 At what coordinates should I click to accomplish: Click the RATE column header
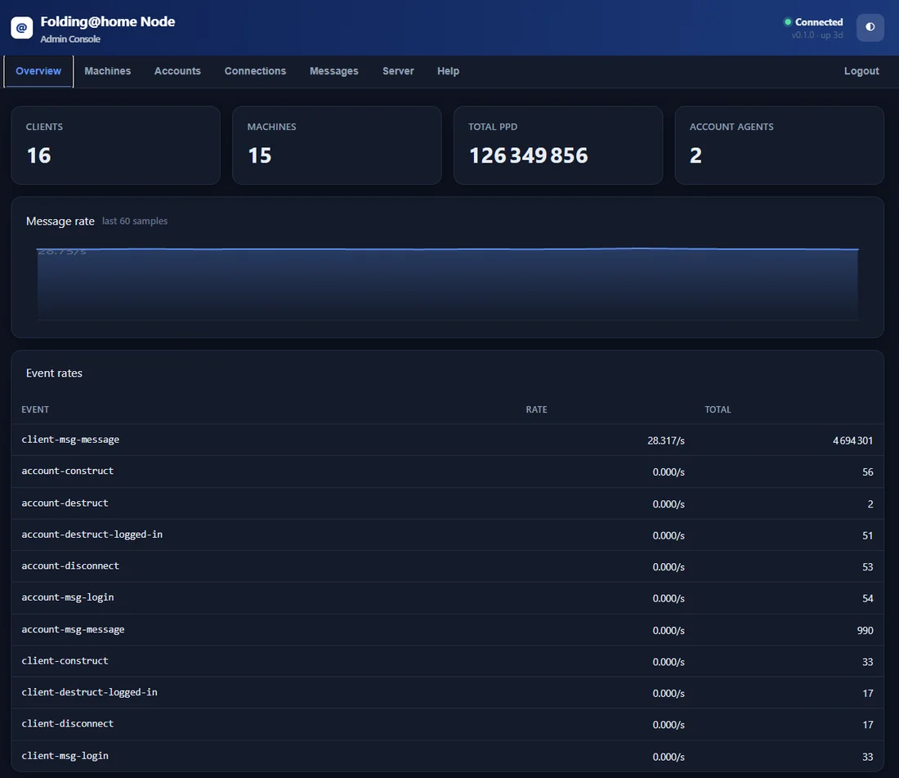[x=536, y=409]
